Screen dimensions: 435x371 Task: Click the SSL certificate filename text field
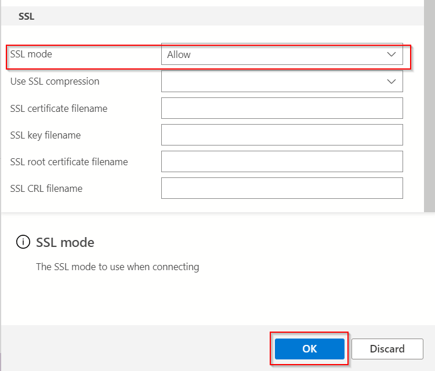[282, 108]
